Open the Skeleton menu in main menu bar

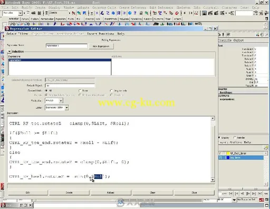[x=183, y=7]
